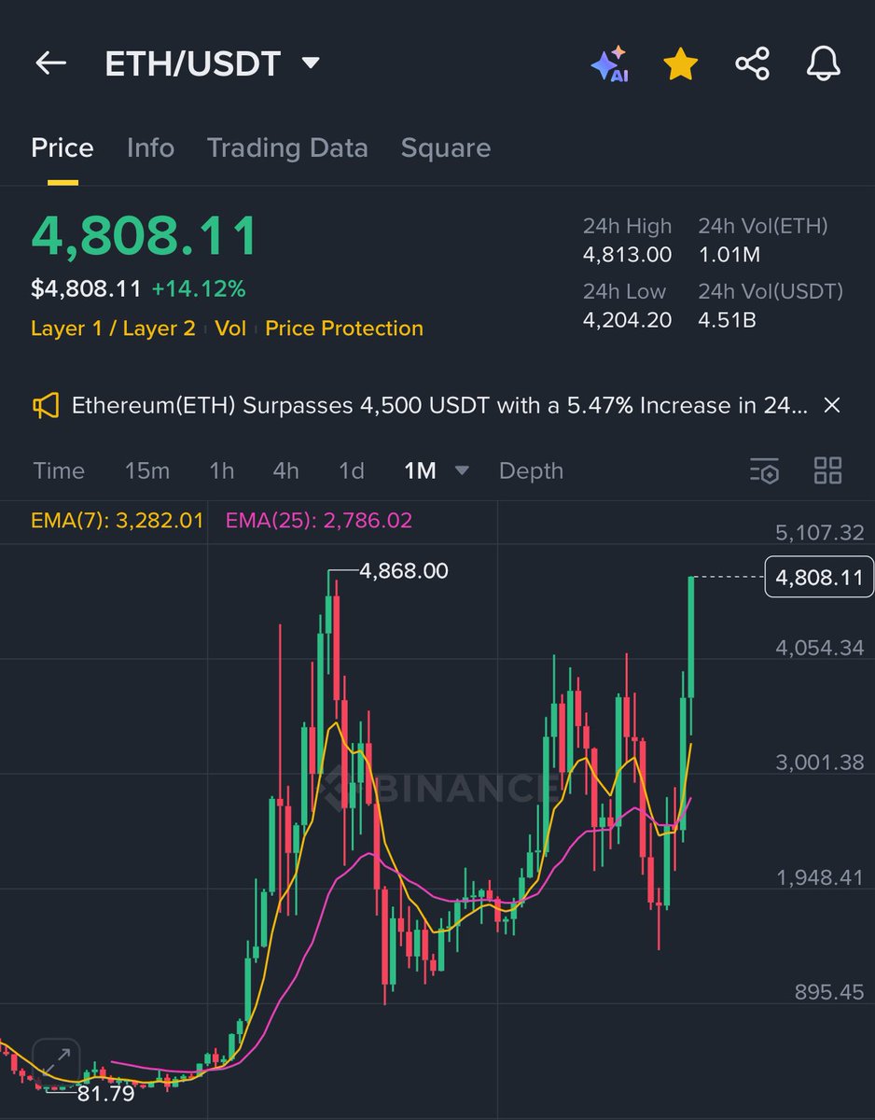Open chart indicator settings icon

(764, 471)
